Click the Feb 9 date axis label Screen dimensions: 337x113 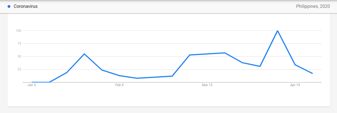(x=120, y=85)
